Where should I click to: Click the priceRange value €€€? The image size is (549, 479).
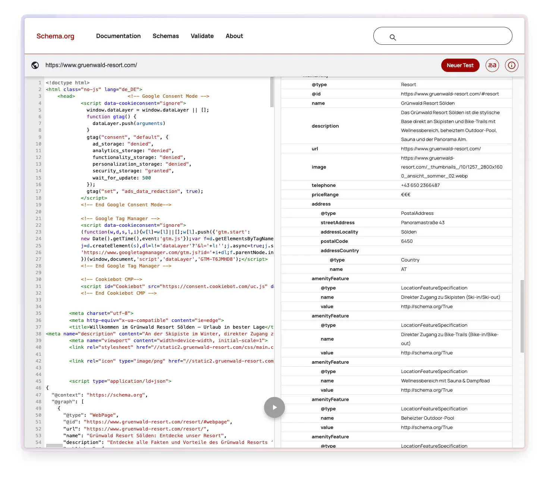406,195
